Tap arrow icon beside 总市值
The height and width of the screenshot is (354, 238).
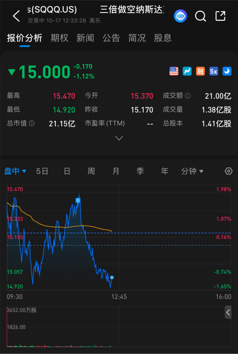[x=32, y=123]
